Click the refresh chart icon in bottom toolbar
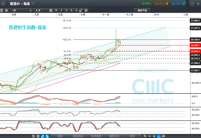The width and height of the screenshot is (201, 138). 33,136
